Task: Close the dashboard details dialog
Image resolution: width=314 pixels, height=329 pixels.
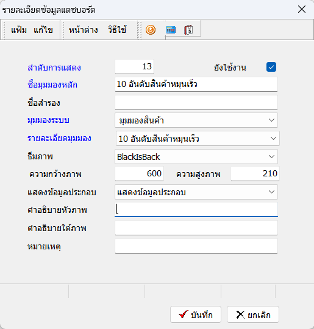Action: pyautogui.click(x=302, y=9)
